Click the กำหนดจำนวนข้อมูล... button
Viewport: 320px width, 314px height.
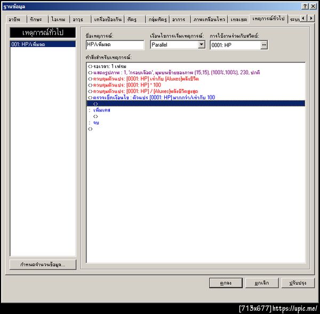(43, 264)
